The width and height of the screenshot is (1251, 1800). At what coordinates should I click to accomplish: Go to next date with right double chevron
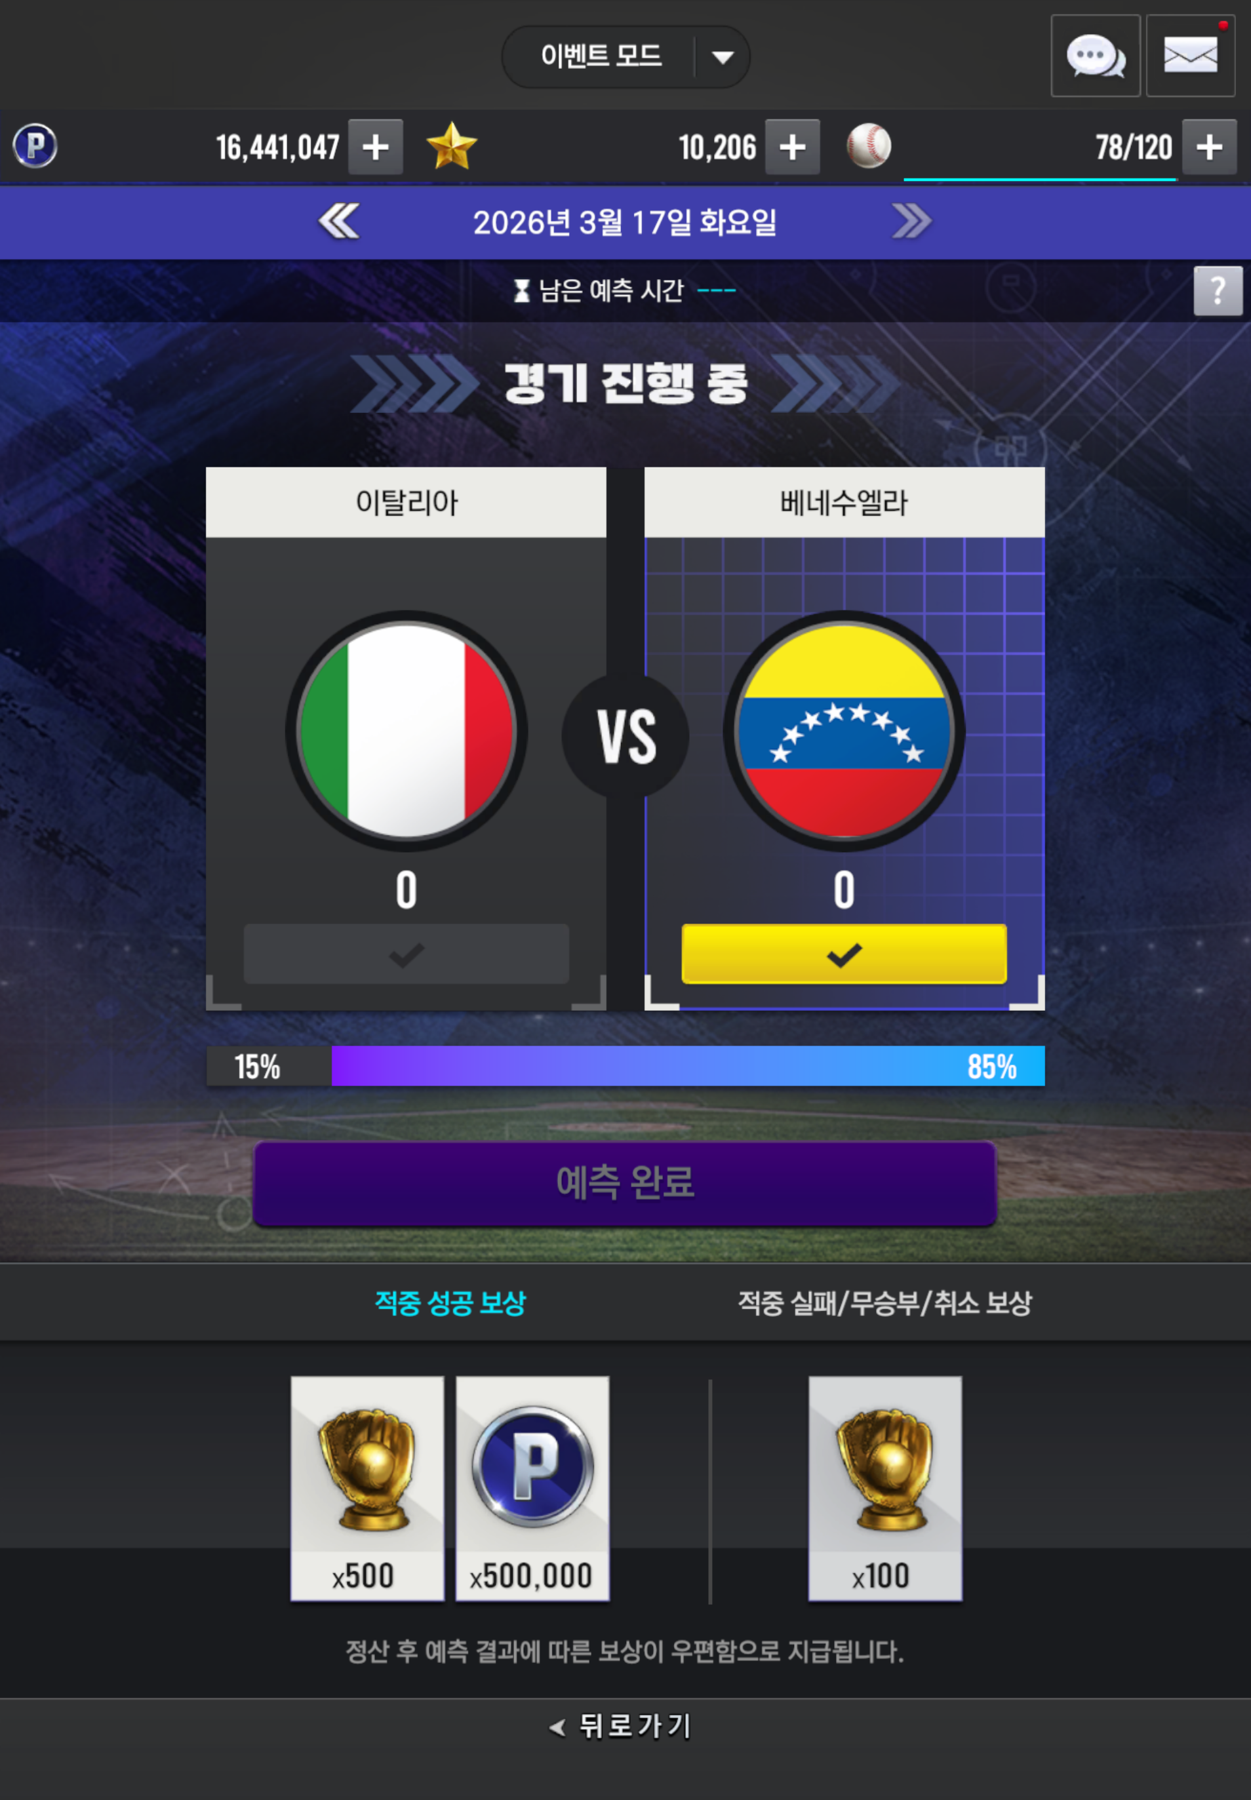coord(911,221)
